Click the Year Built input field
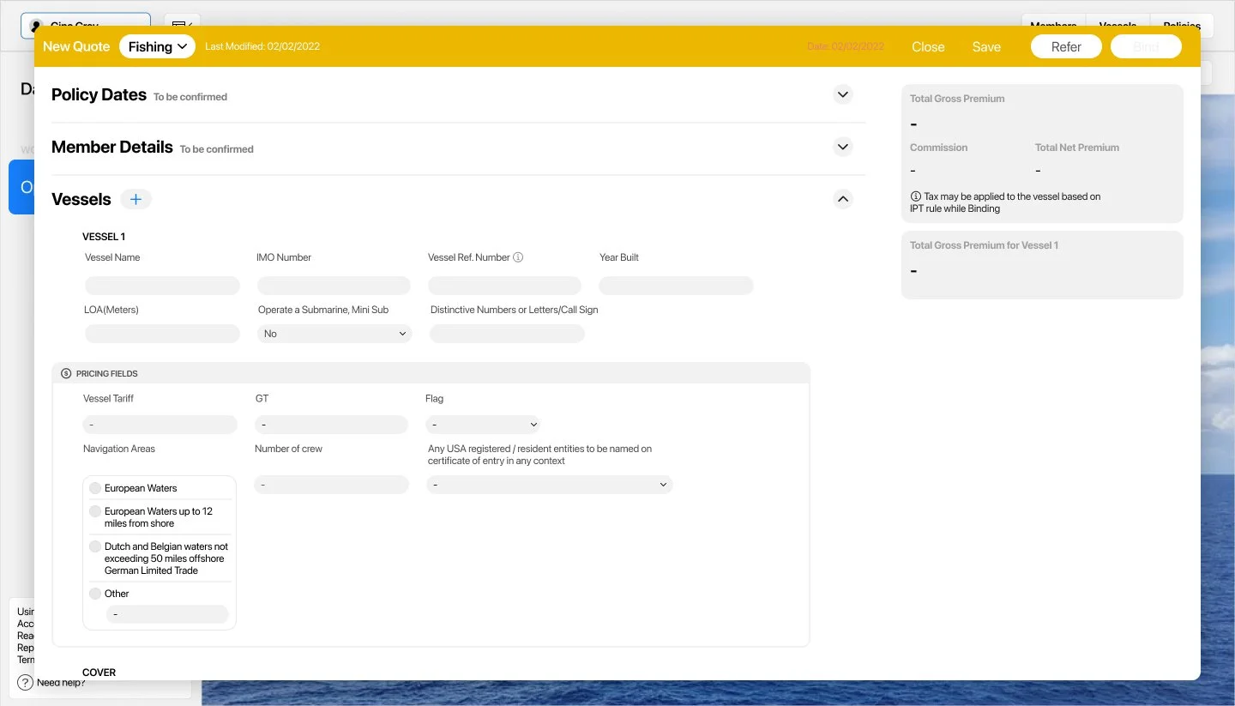The width and height of the screenshot is (1235, 706). [676, 286]
